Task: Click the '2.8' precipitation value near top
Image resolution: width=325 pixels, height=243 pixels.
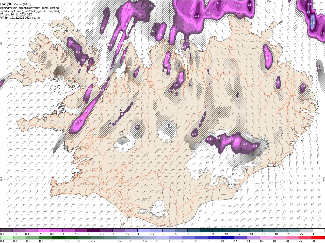Action: click(x=250, y=5)
